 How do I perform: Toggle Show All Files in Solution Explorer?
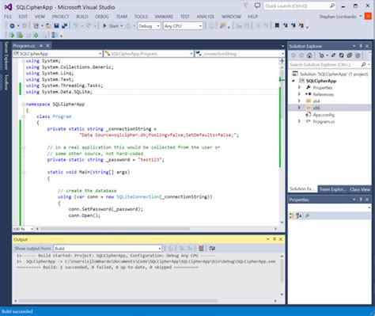pos(358,55)
